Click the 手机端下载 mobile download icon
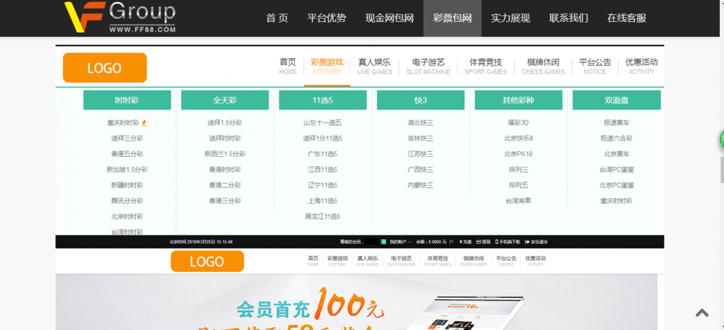The width and height of the screenshot is (724, 330). tap(496, 242)
